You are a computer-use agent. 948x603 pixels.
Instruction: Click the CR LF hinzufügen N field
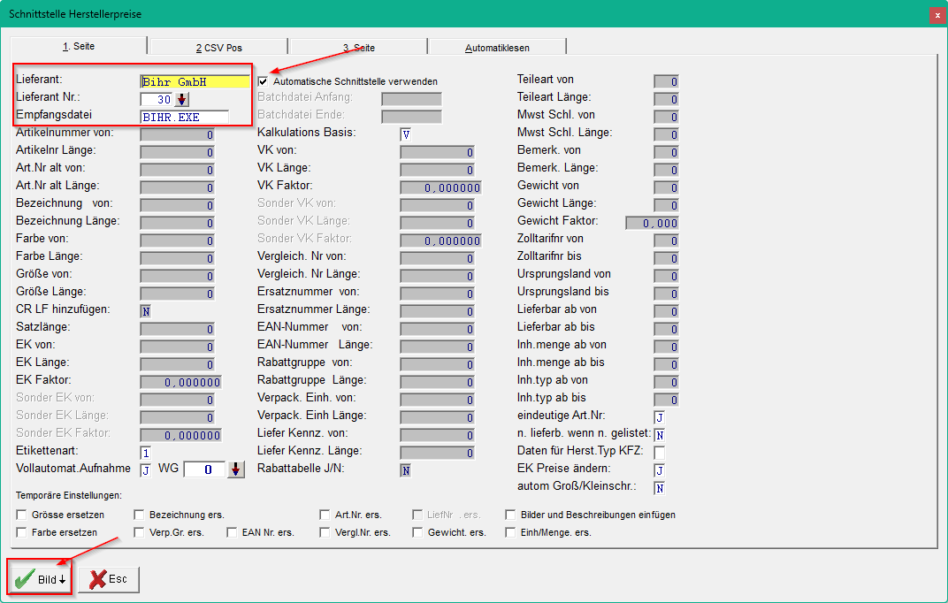click(146, 311)
